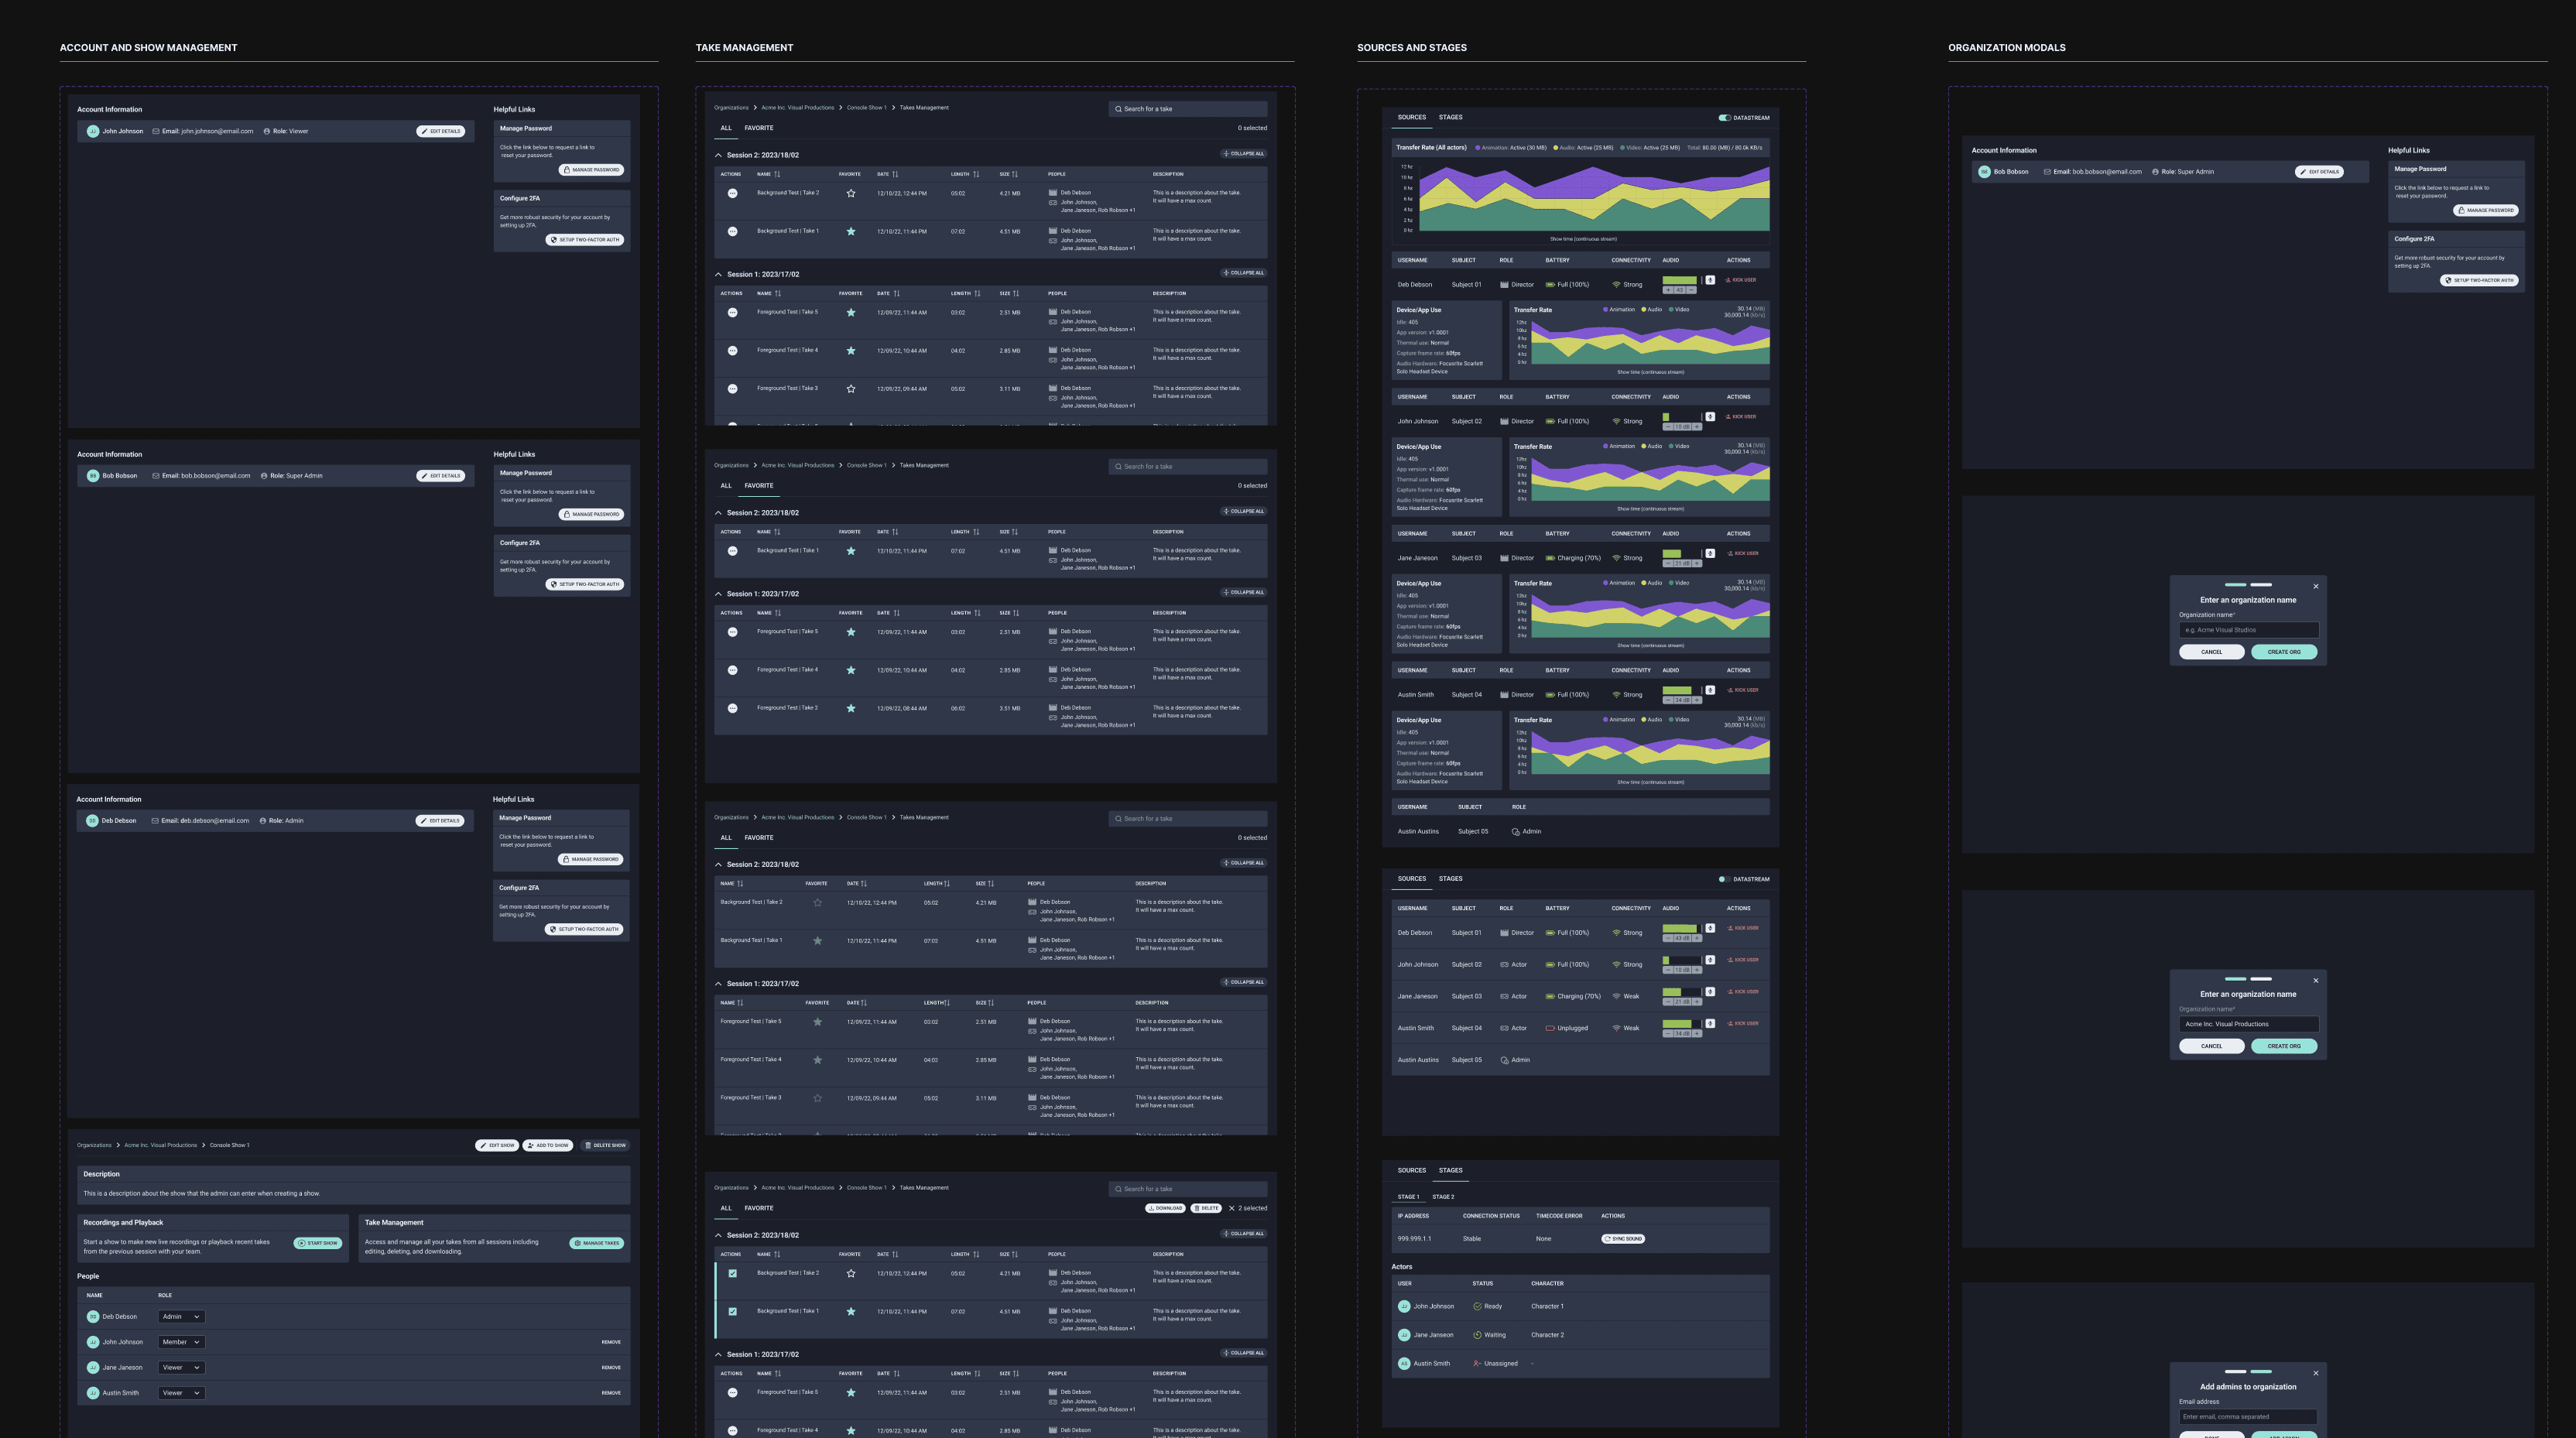The image size is (2576, 1438).
Task: Open Sources tab beside the active Stages tab
Action: [1412, 1170]
